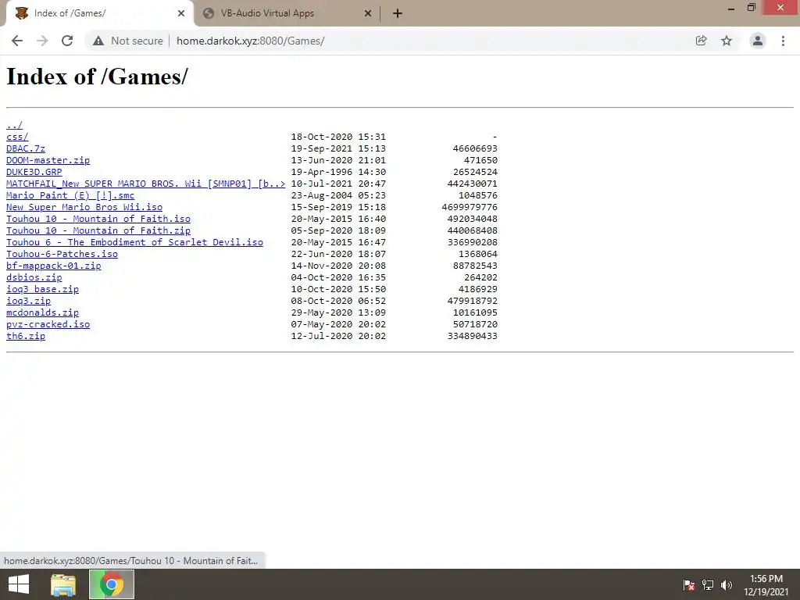
Task: Click the date 23-Aug-2004 05:23
Action: click(338, 195)
